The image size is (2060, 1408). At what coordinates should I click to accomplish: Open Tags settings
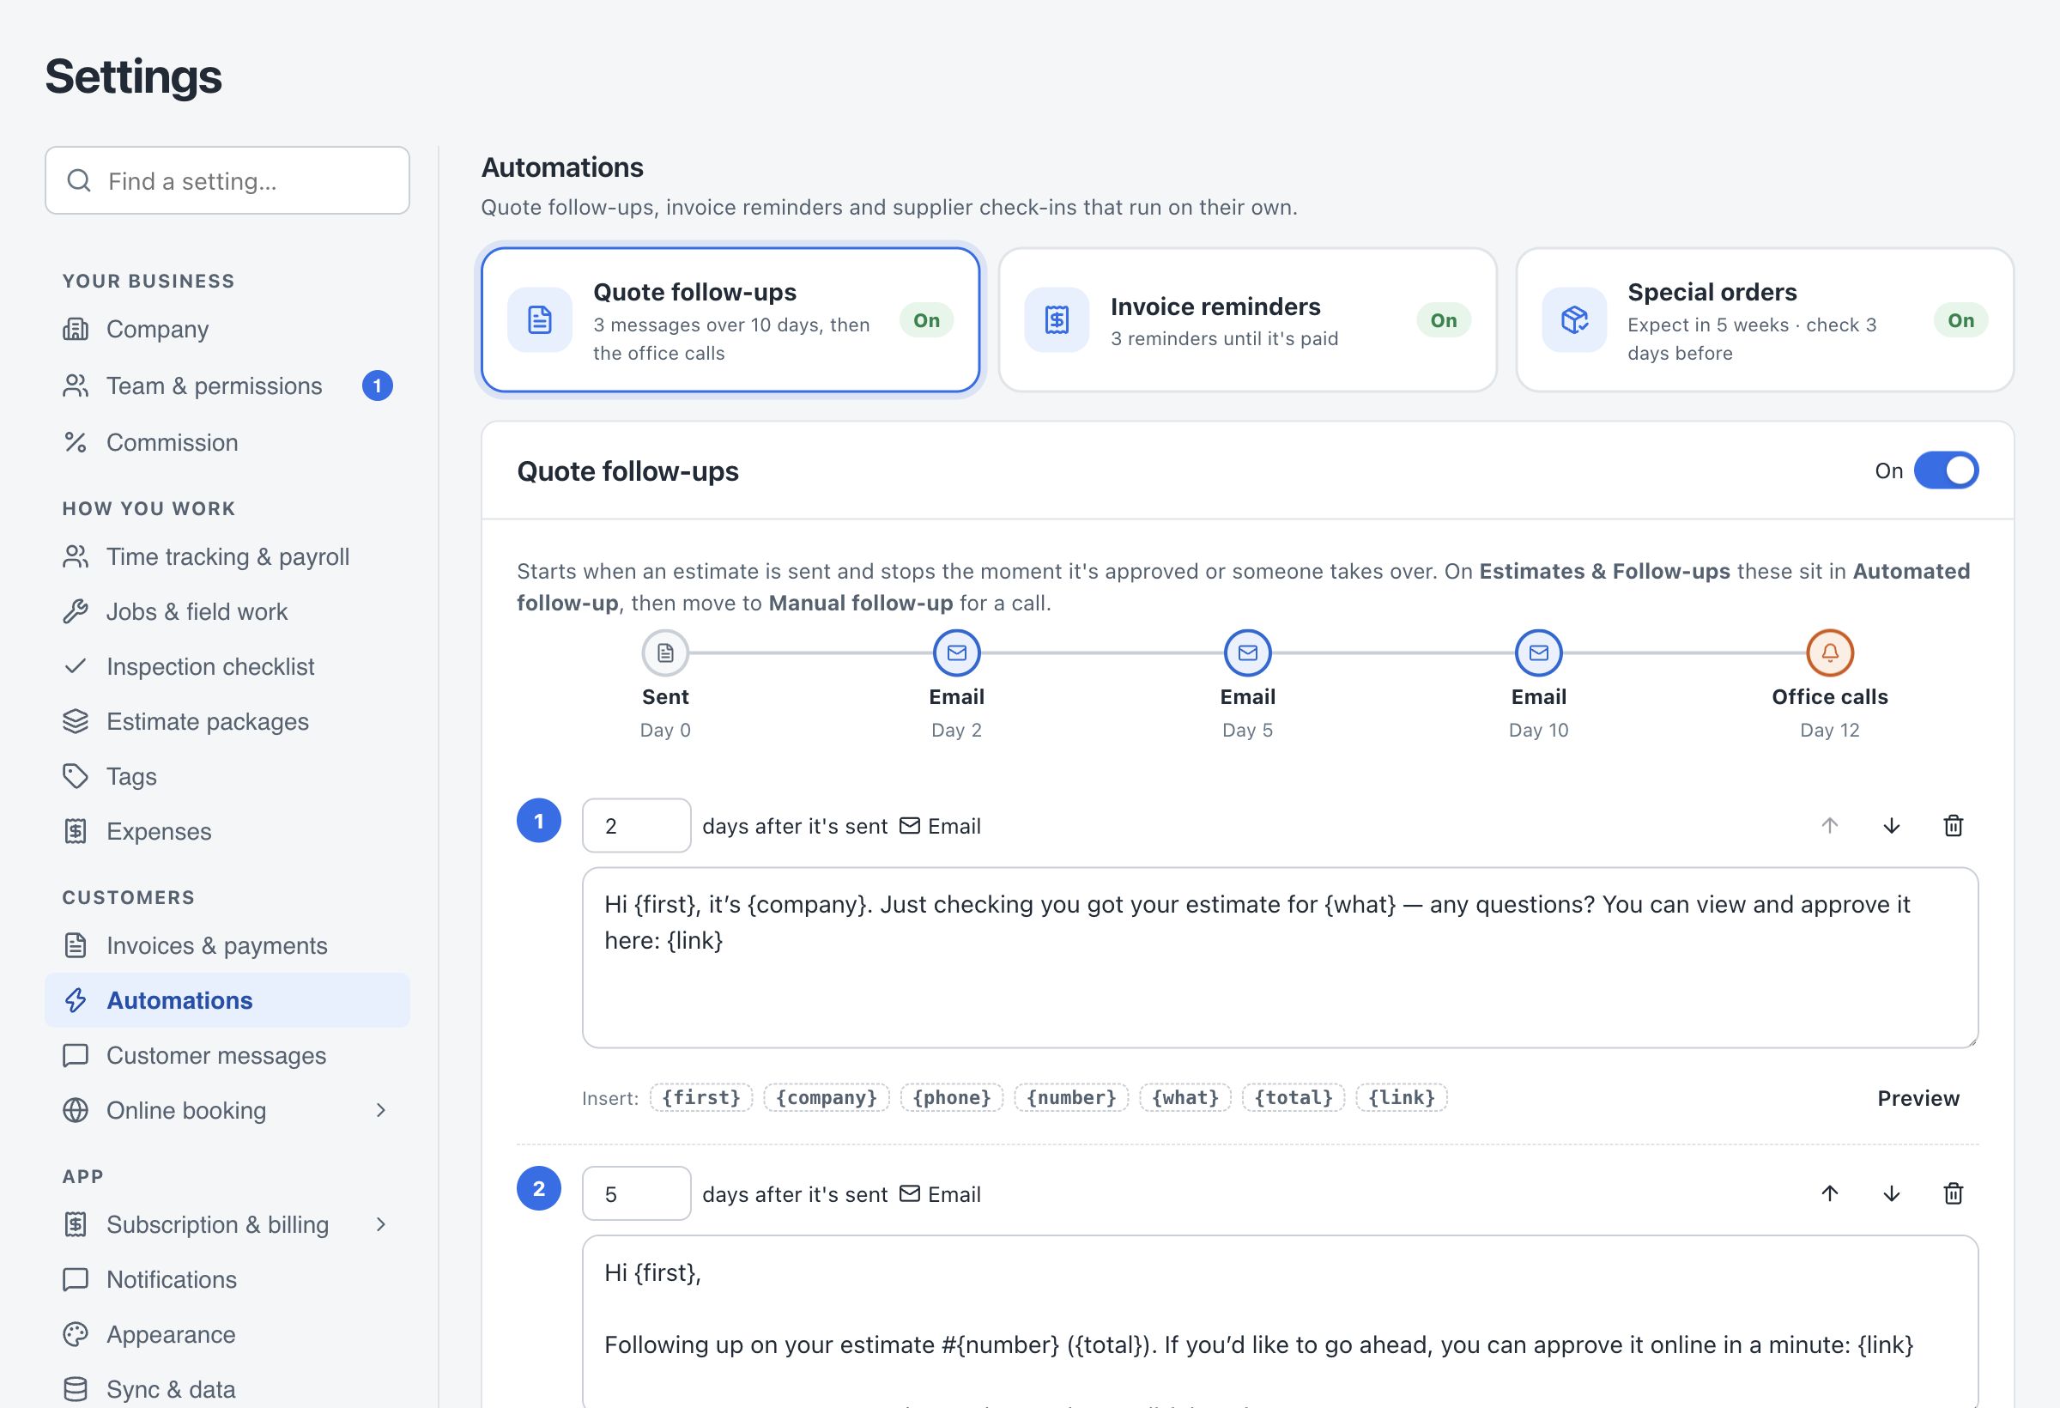(227, 777)
